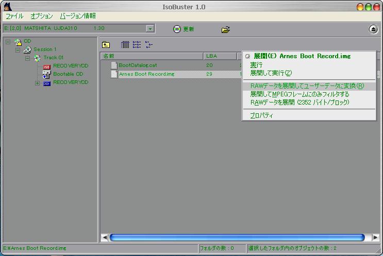Choose RAWデータを展開 (2352 バイト/ブロック)

tap(309, 103)
